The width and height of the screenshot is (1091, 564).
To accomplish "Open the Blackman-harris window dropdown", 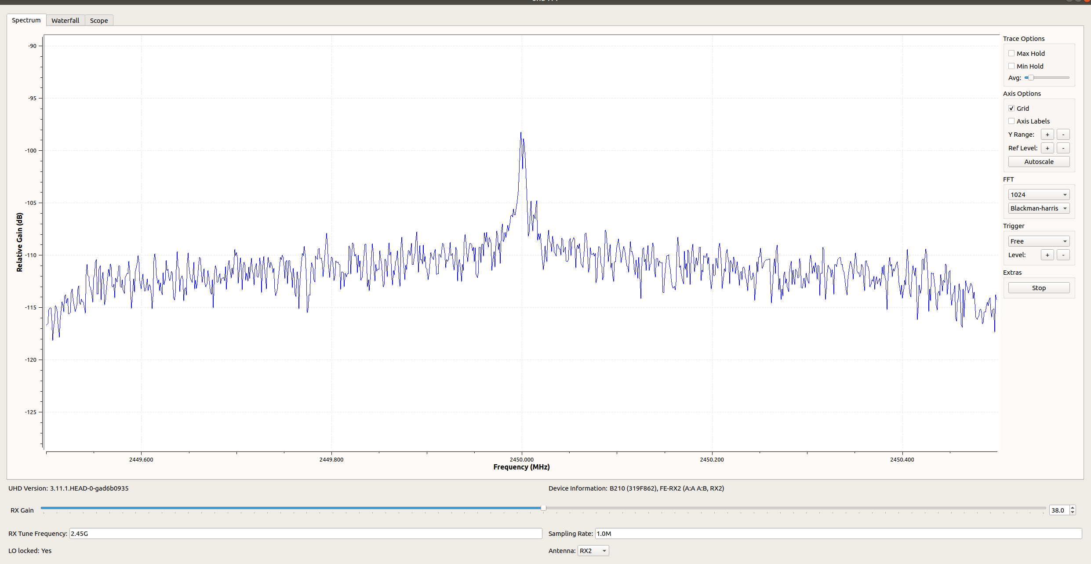I will pos(1038,208).
